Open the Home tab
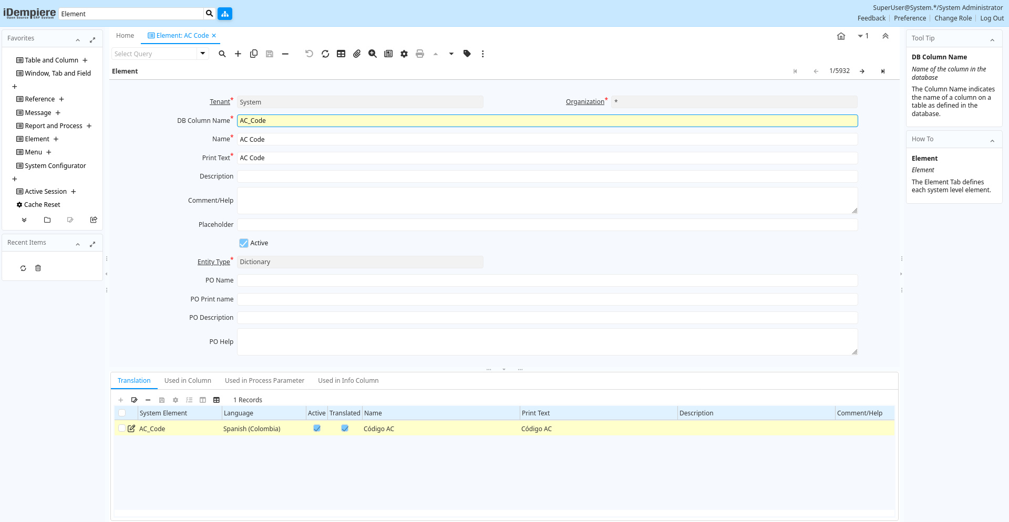This screenshot has height=522, width=1009. (125, 36)
